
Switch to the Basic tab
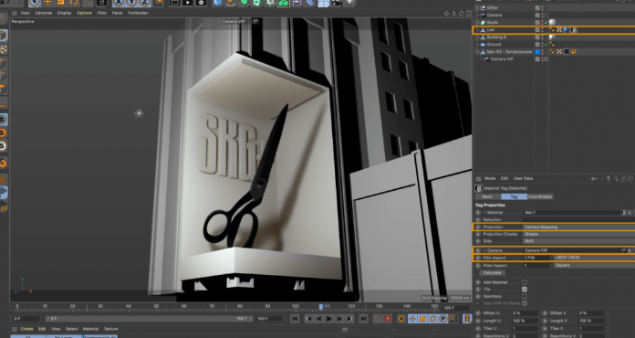pyautogui.click(x=487, y=196)
